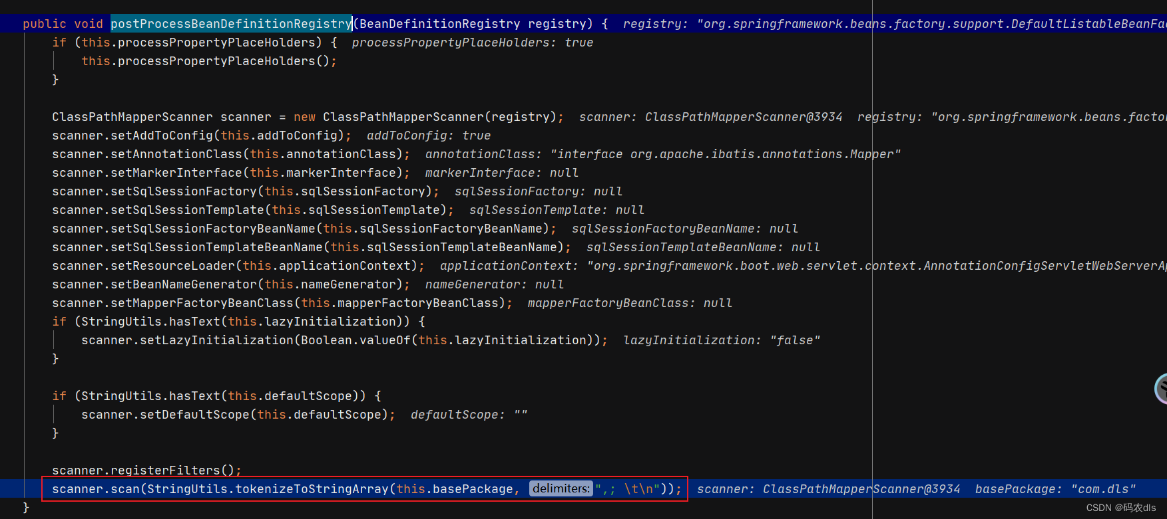Click the public keyword in the method signature
1167x519 pixels.
[x=45, y=24]
